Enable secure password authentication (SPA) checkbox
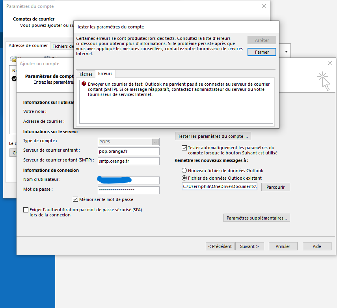 (26, 210)
